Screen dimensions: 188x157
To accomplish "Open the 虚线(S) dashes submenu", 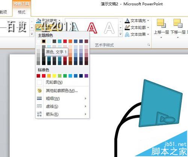I will tap(62, 107).
